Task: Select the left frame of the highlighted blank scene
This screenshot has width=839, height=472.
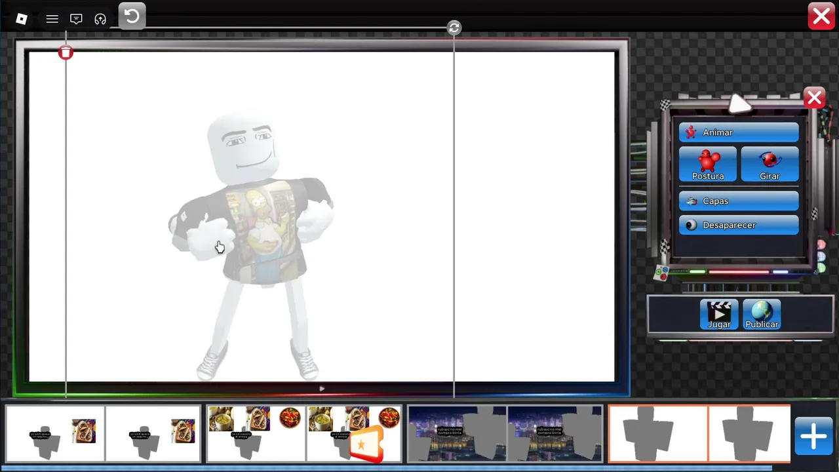Action: pos(658,434)
